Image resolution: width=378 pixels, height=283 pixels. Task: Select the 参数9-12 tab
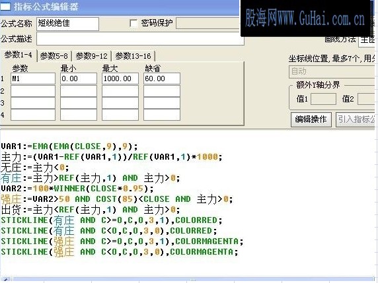pyautogui.click(x=91, y=56)
